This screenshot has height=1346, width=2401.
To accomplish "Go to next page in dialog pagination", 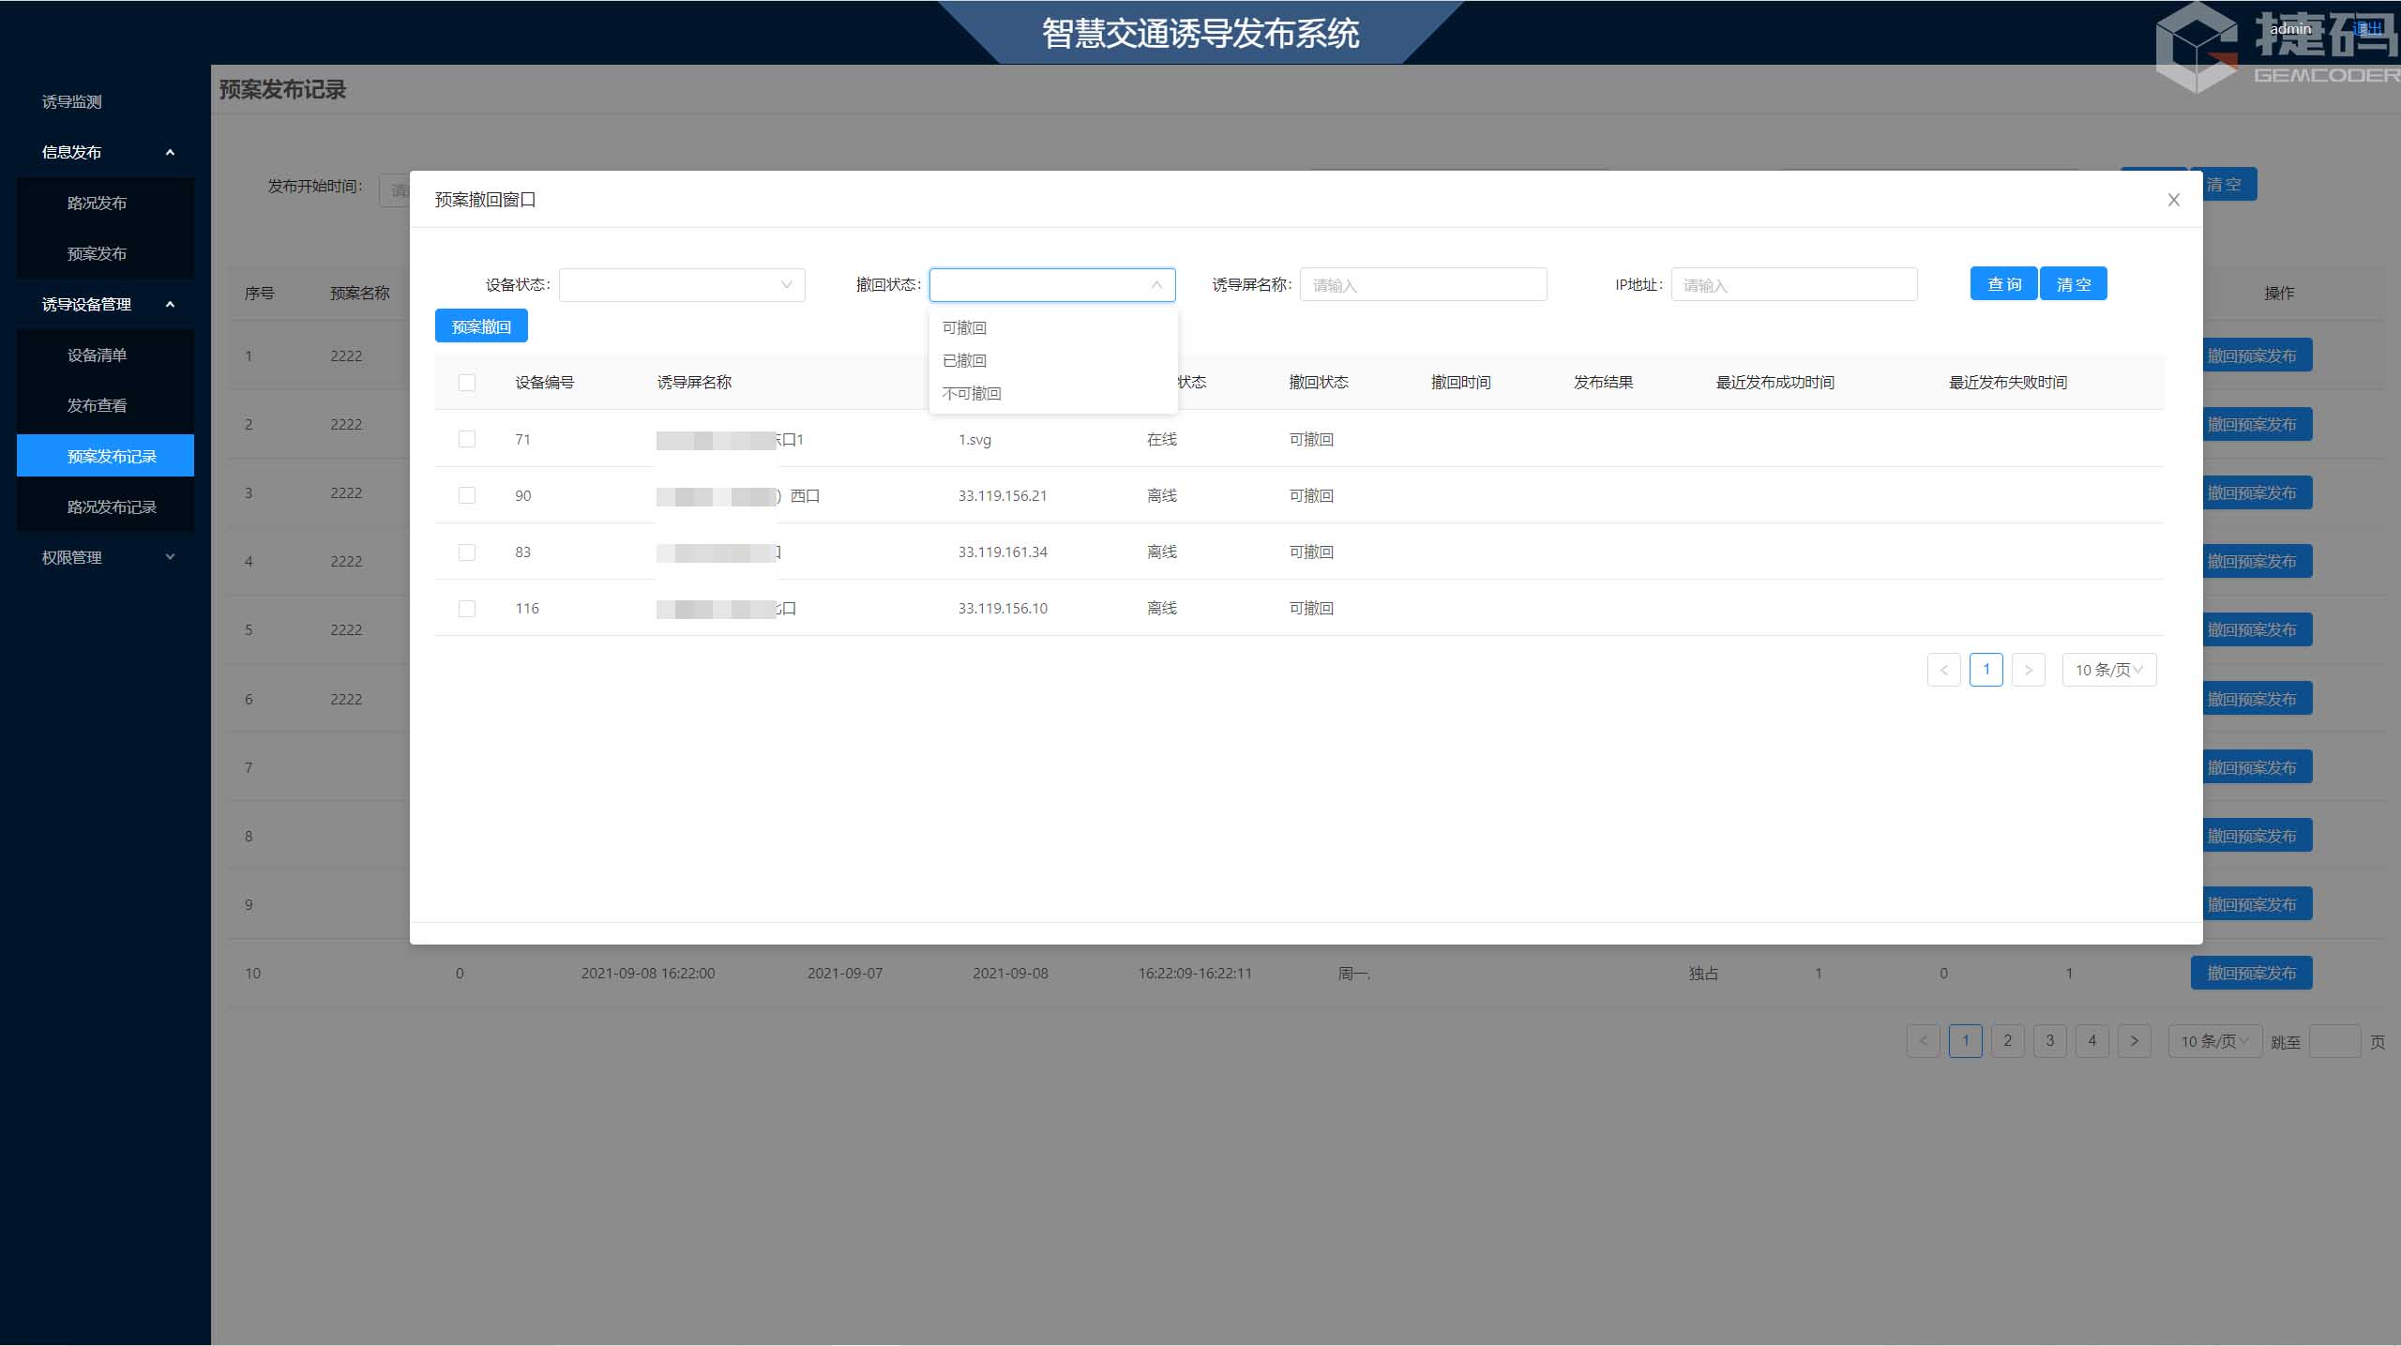I will click(2028, 670).
